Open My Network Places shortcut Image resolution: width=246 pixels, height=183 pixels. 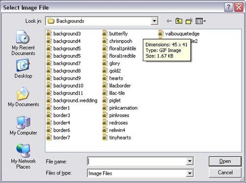(x=23, y=156)
